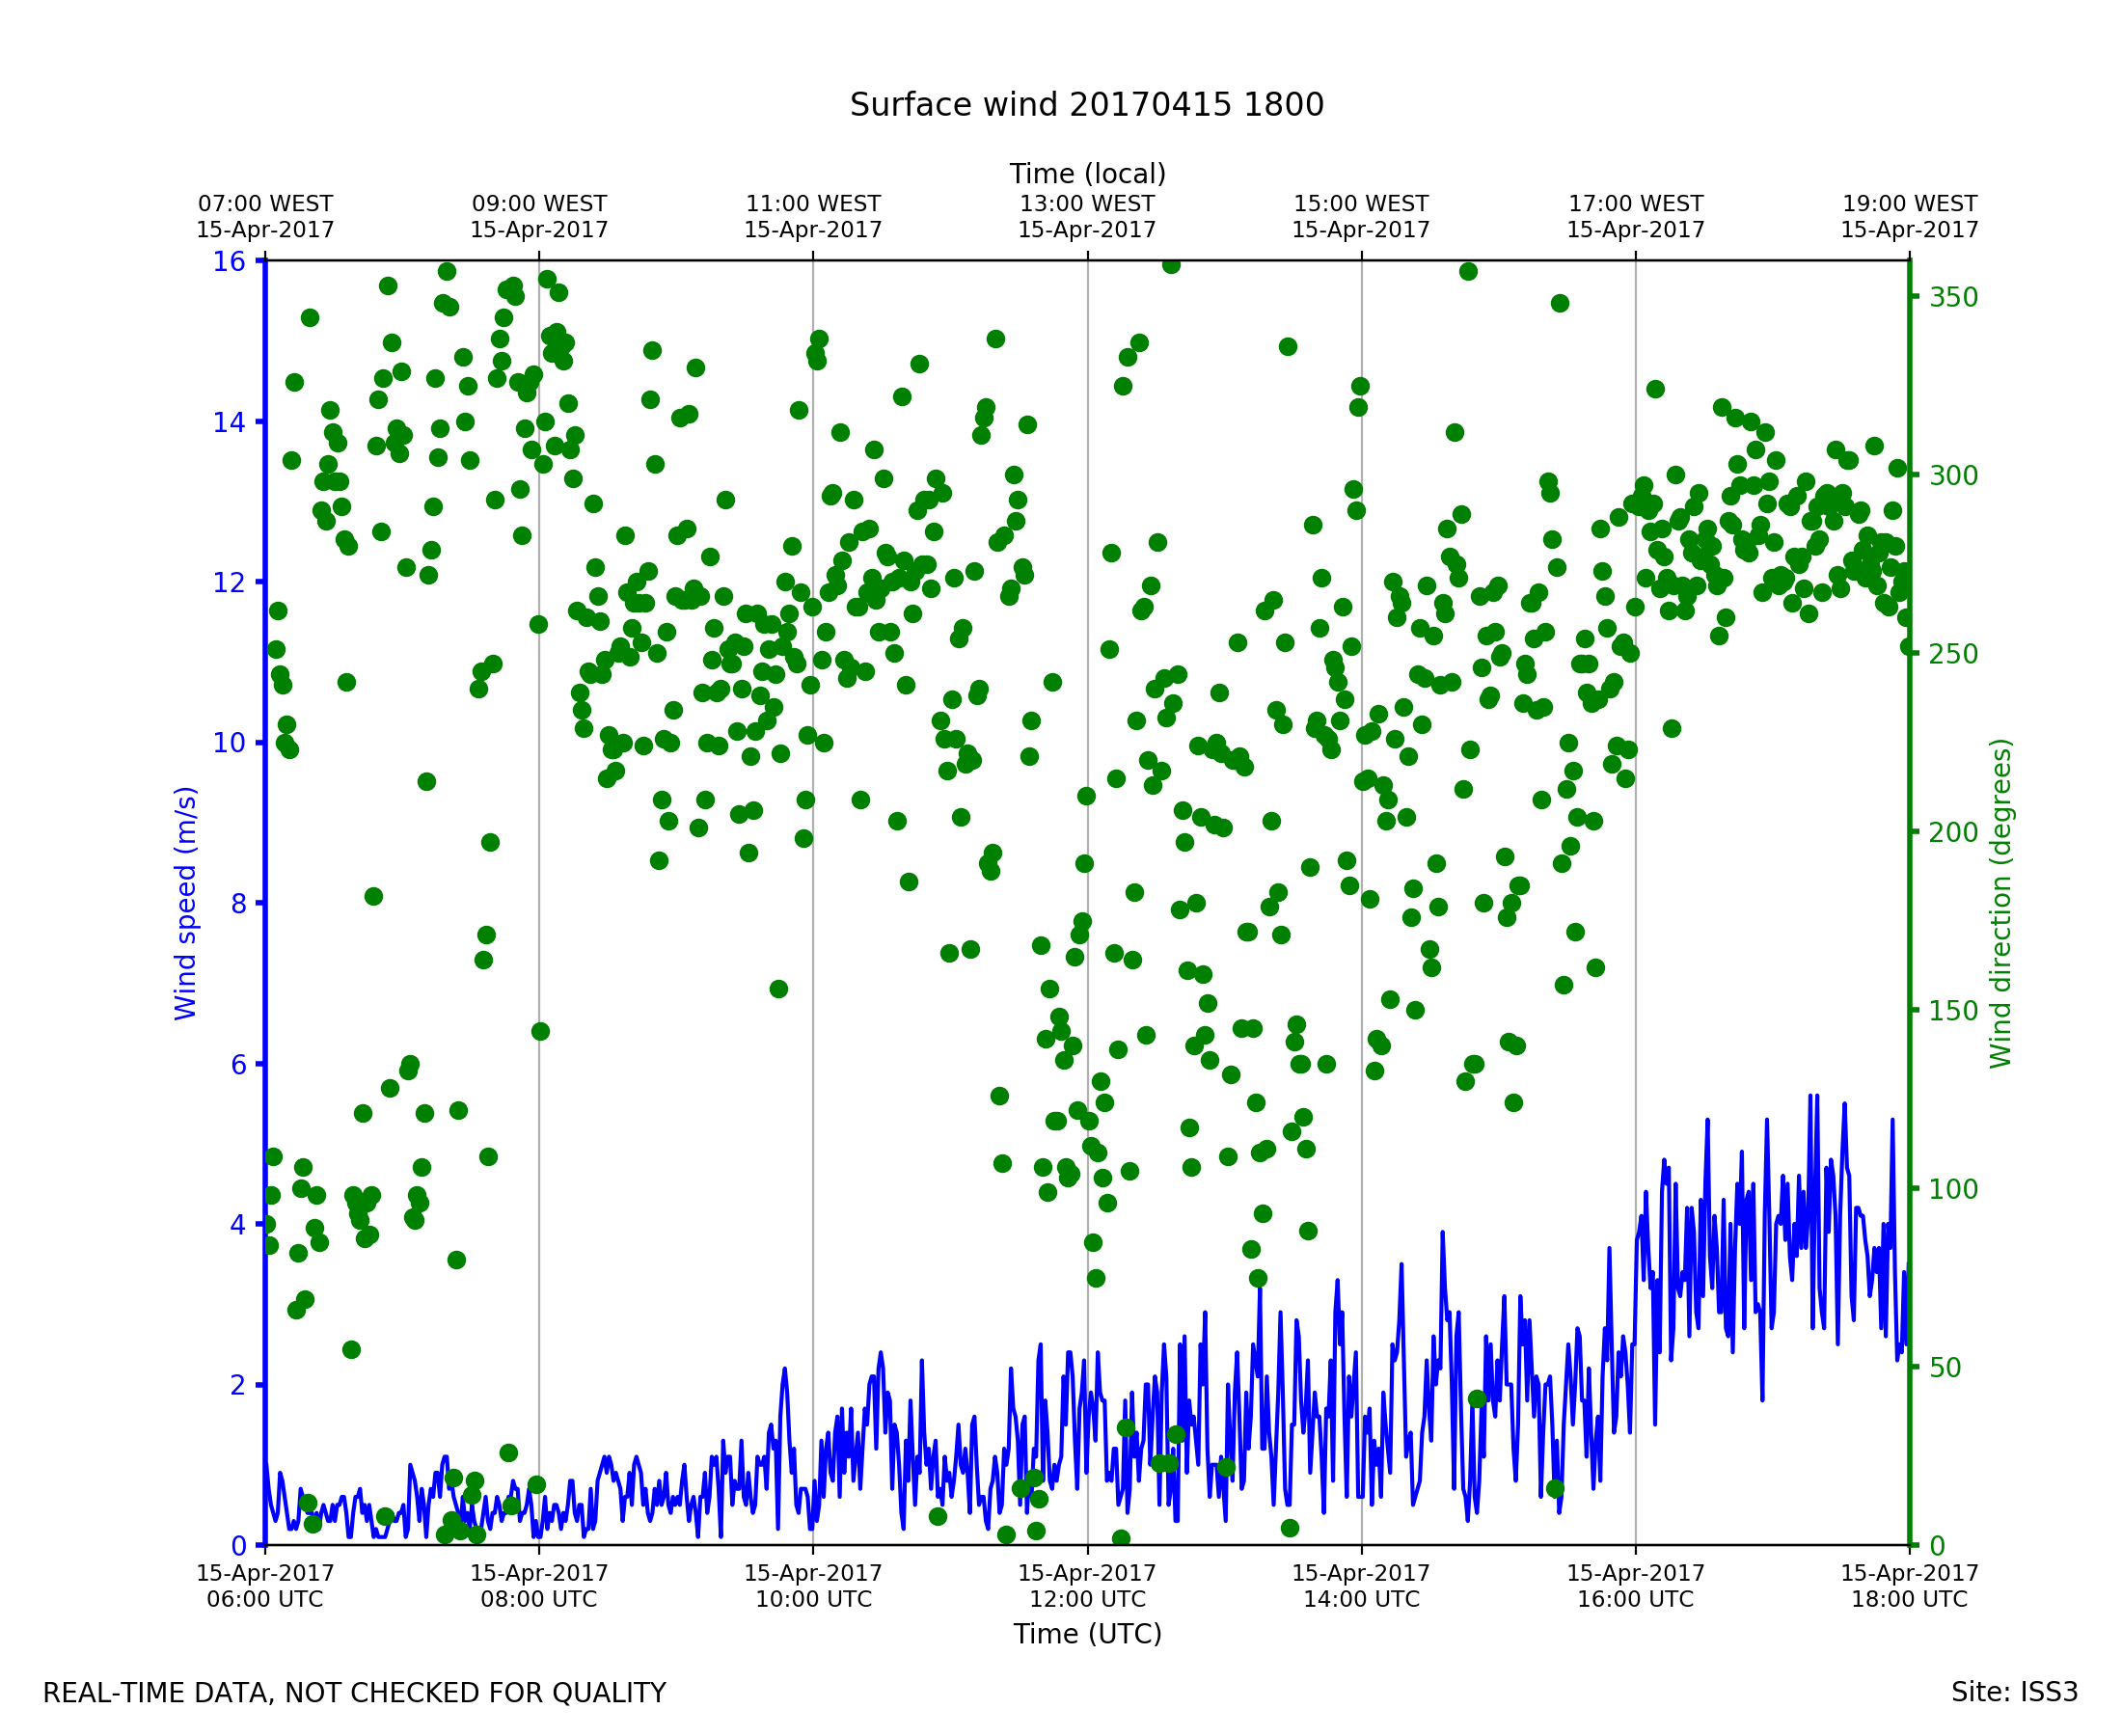Click the "07:00 WEST" top tick label

click(265, 204)
